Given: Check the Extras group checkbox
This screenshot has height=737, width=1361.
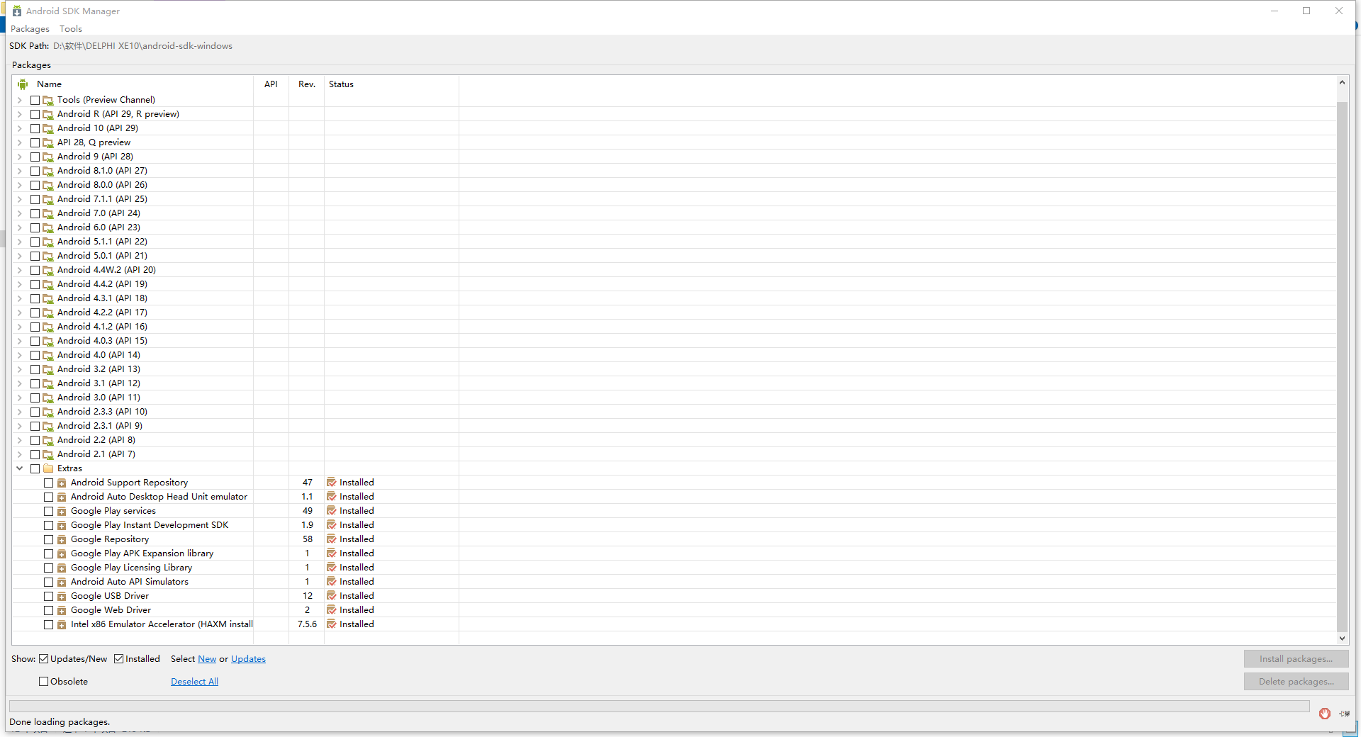Looking at the screenshot, I should (35, 468).
